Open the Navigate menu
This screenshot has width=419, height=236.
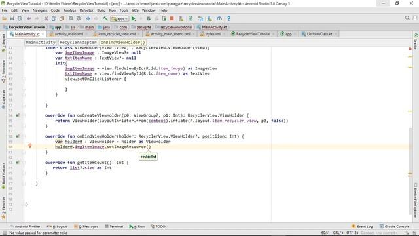pyautogui.click(x=40, y=10)
